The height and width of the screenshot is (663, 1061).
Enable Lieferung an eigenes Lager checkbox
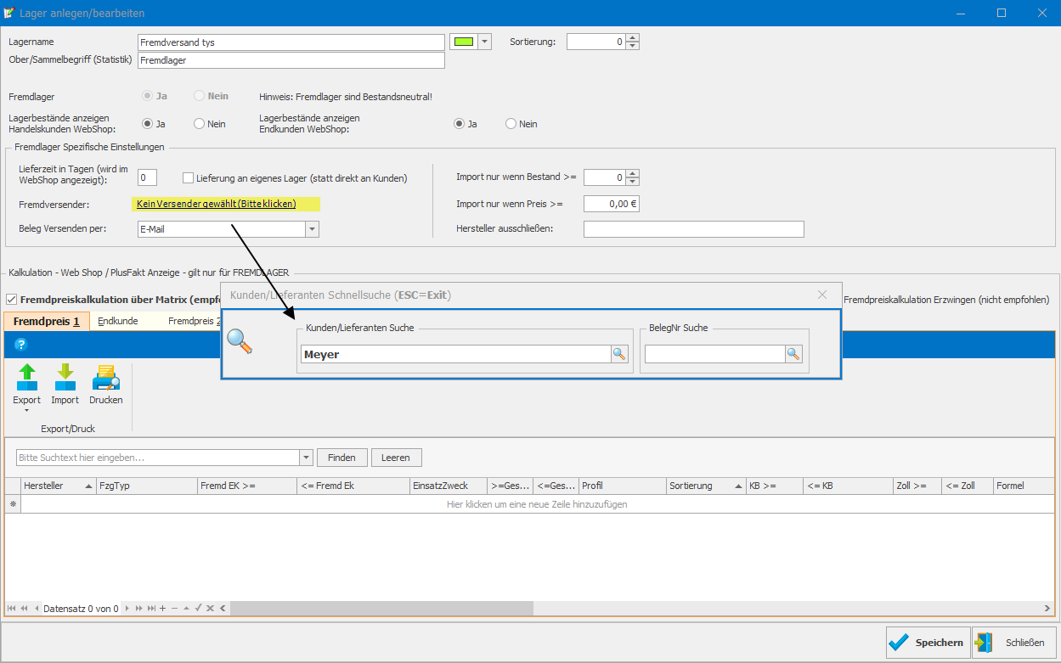coord(189,177)
